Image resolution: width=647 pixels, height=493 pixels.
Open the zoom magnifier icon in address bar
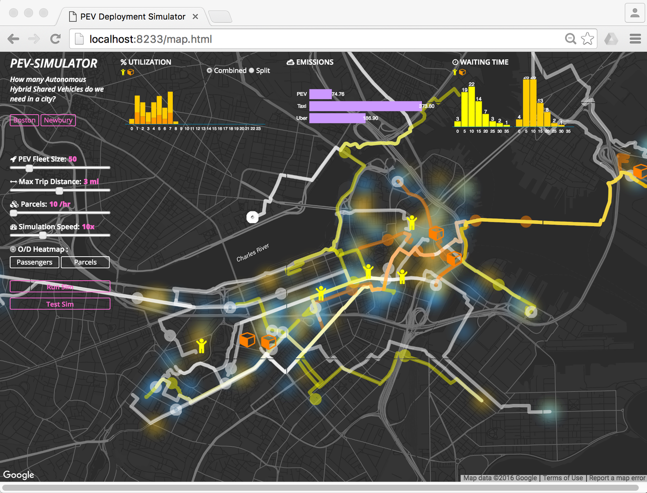(x=571, y=39)
